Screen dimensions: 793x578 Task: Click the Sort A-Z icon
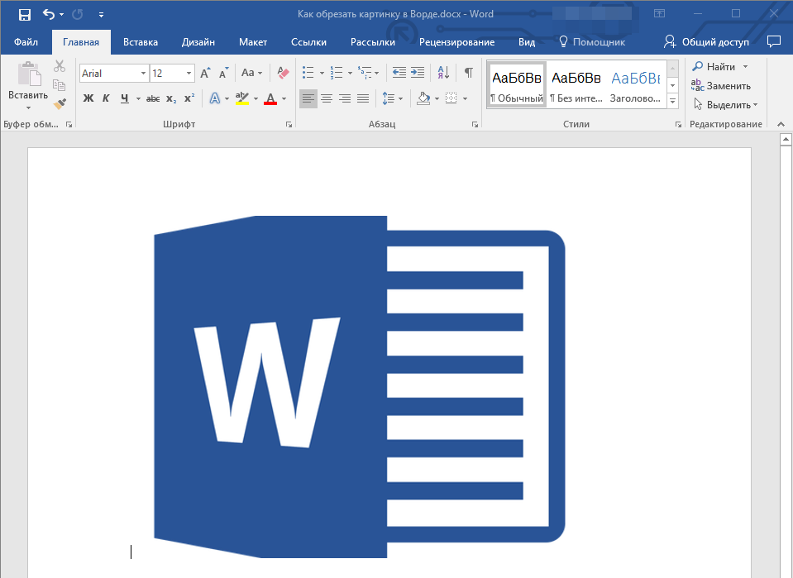click(443, 73)
